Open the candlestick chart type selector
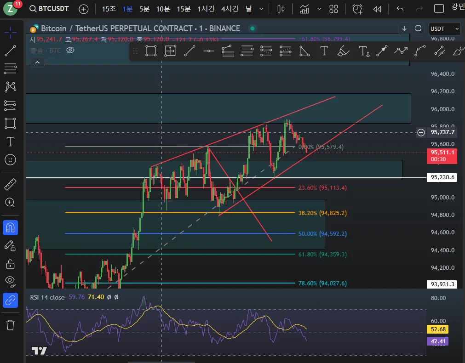The image size is (465, 363). point(281,9)
